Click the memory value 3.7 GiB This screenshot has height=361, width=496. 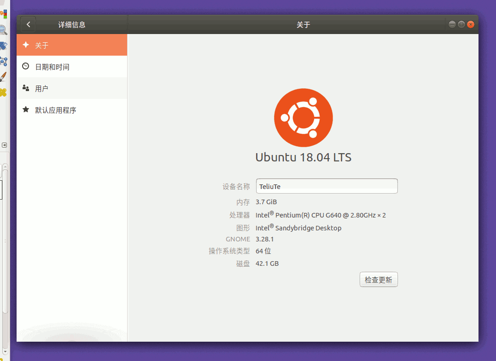266,202
